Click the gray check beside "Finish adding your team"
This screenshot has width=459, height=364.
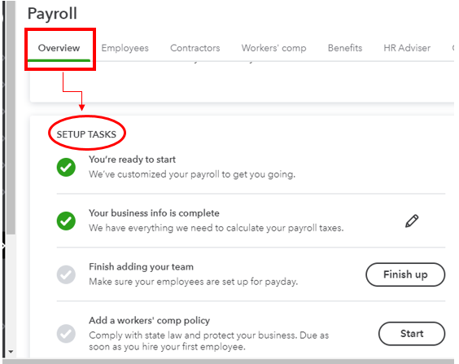[x=66, y=274]
